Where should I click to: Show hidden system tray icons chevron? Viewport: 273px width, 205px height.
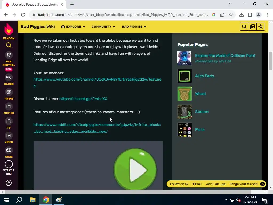(226, 200)
